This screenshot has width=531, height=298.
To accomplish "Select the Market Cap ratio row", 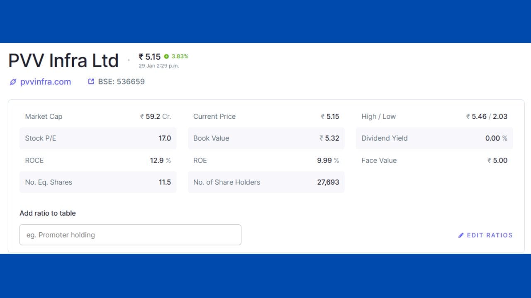I will click(98, 117).
